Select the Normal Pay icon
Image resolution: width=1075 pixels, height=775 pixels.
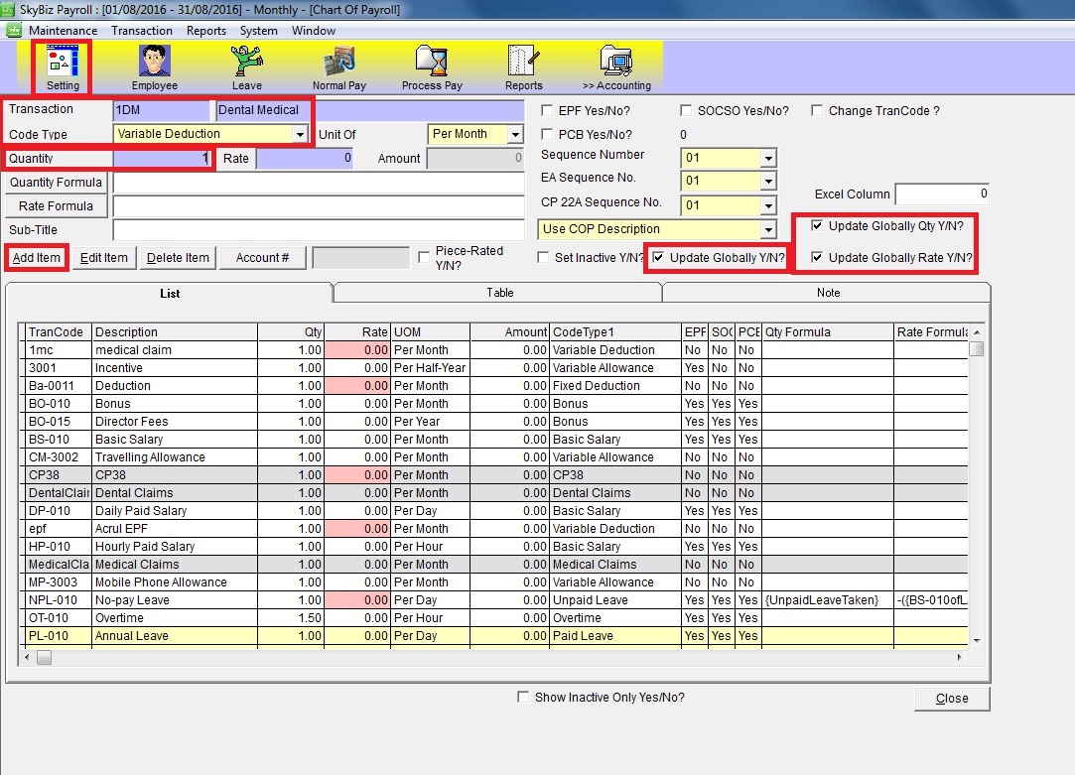[338, 63]
